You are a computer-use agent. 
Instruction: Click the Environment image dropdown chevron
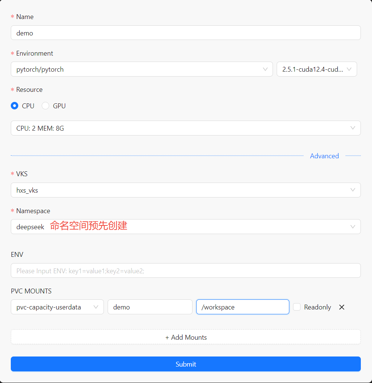(x=265, y=69)
